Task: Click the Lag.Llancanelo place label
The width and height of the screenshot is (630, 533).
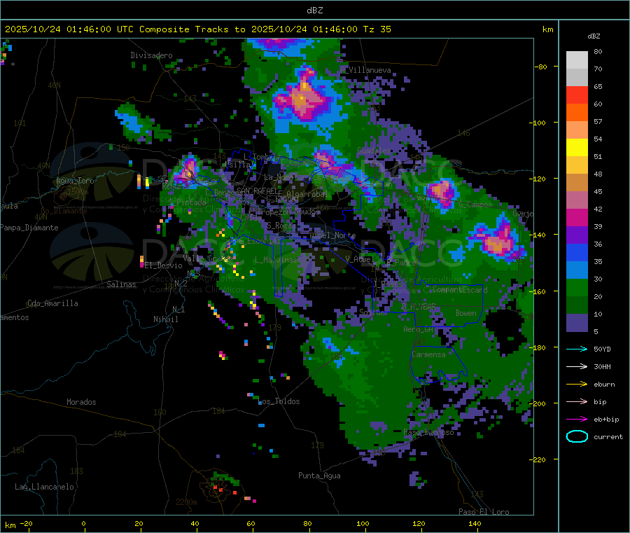Action: pos(44,487)
